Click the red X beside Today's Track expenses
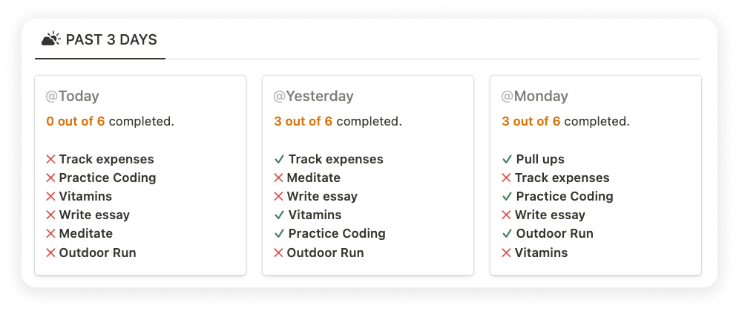 pyautogui.click(x=51, y=159)
